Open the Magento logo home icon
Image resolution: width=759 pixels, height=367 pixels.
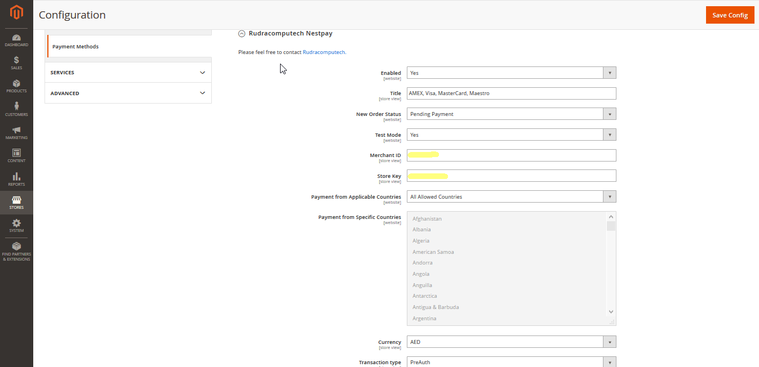(16, 12)
